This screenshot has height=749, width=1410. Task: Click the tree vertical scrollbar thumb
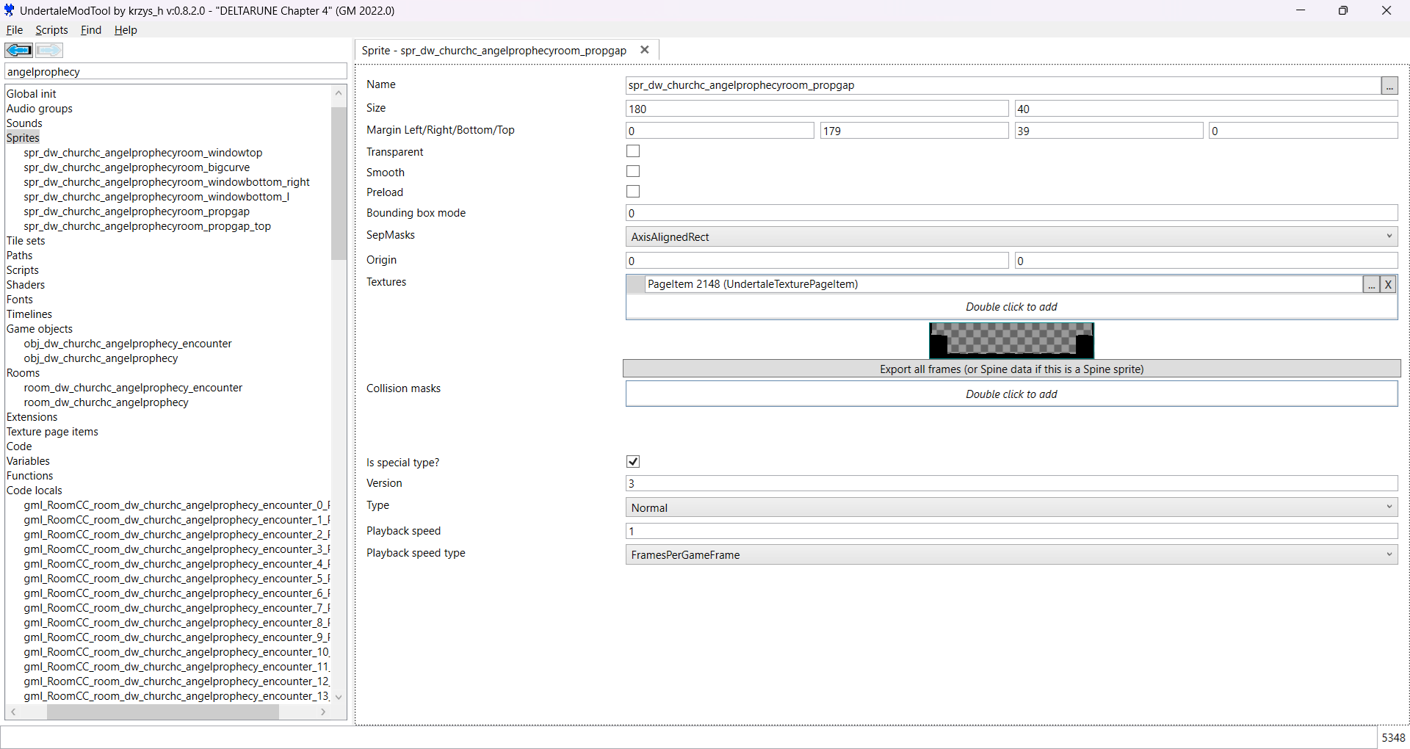pos(339,184)
